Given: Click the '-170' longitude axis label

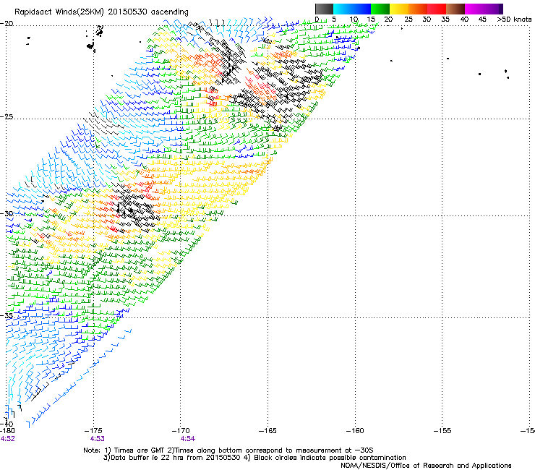Looking at the screenshot, I should [x=181, y=431].
